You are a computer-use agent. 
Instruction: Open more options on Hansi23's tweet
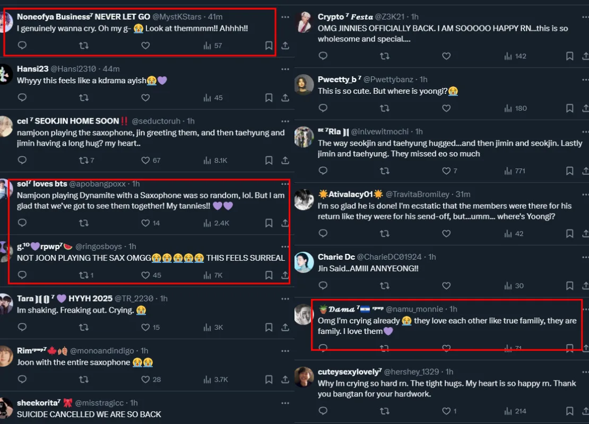coord(285,69)
